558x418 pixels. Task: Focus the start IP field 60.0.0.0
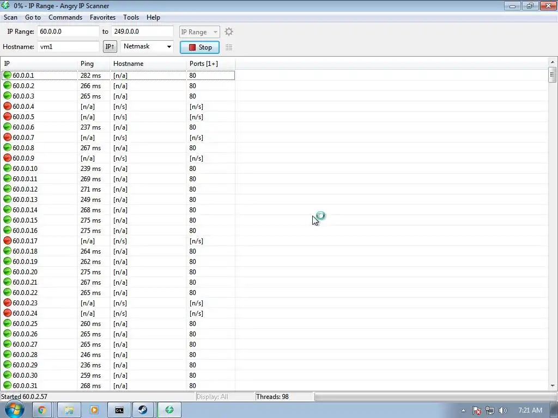click(x=68, y=31)
